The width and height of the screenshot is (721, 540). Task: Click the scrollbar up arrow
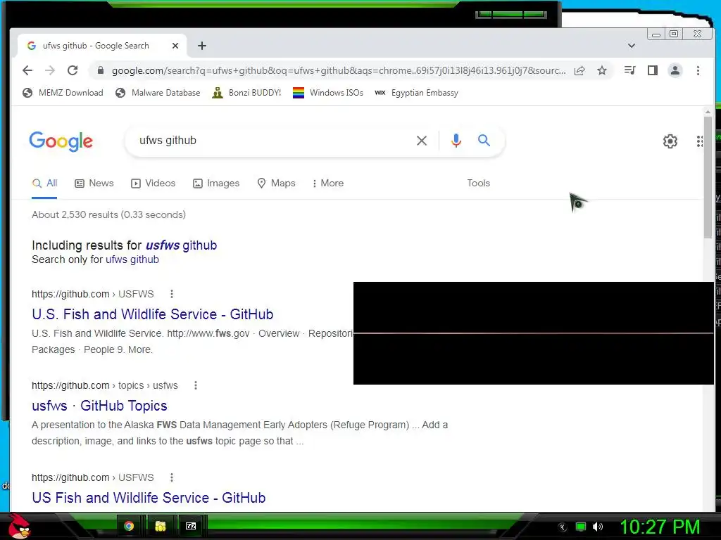[708, 112]
